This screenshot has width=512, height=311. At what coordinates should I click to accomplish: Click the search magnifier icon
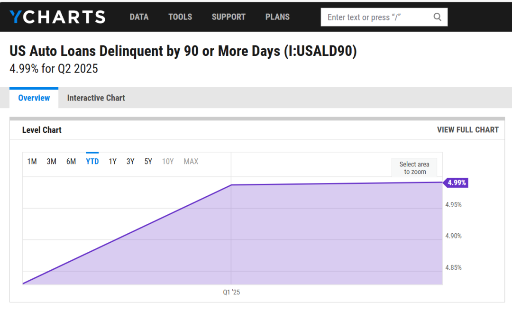pos(437,17)
